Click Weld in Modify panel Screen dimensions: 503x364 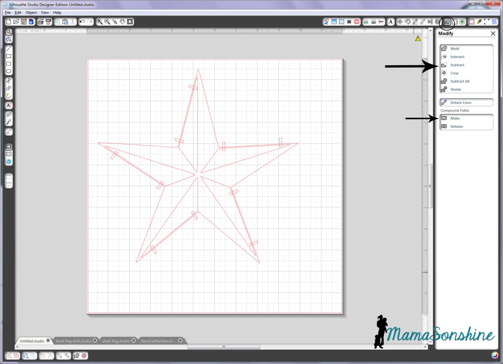pos(454,49)
